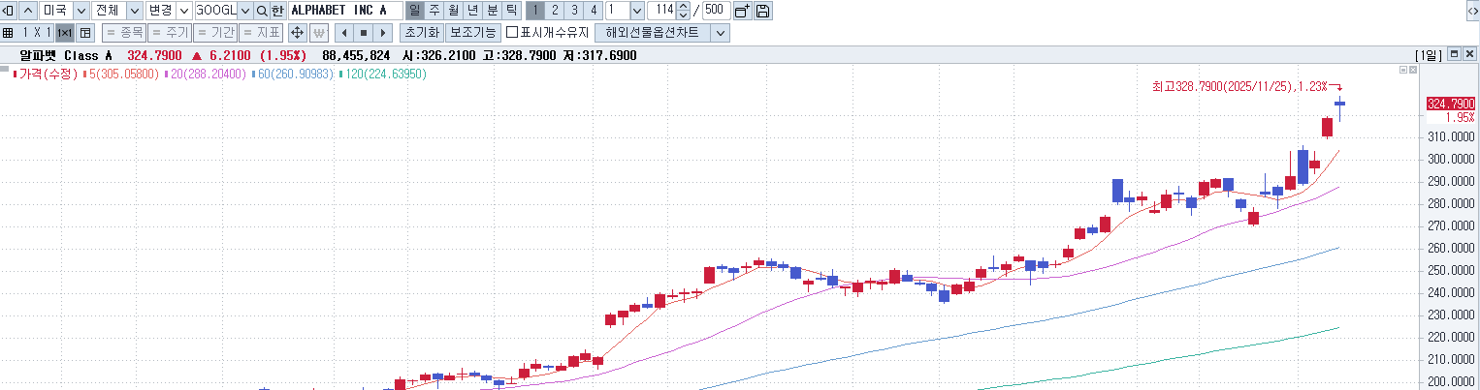Click the stop square playback button
Image resolution: width=1480 pixels, height=390 pixels.
point(364,33)
